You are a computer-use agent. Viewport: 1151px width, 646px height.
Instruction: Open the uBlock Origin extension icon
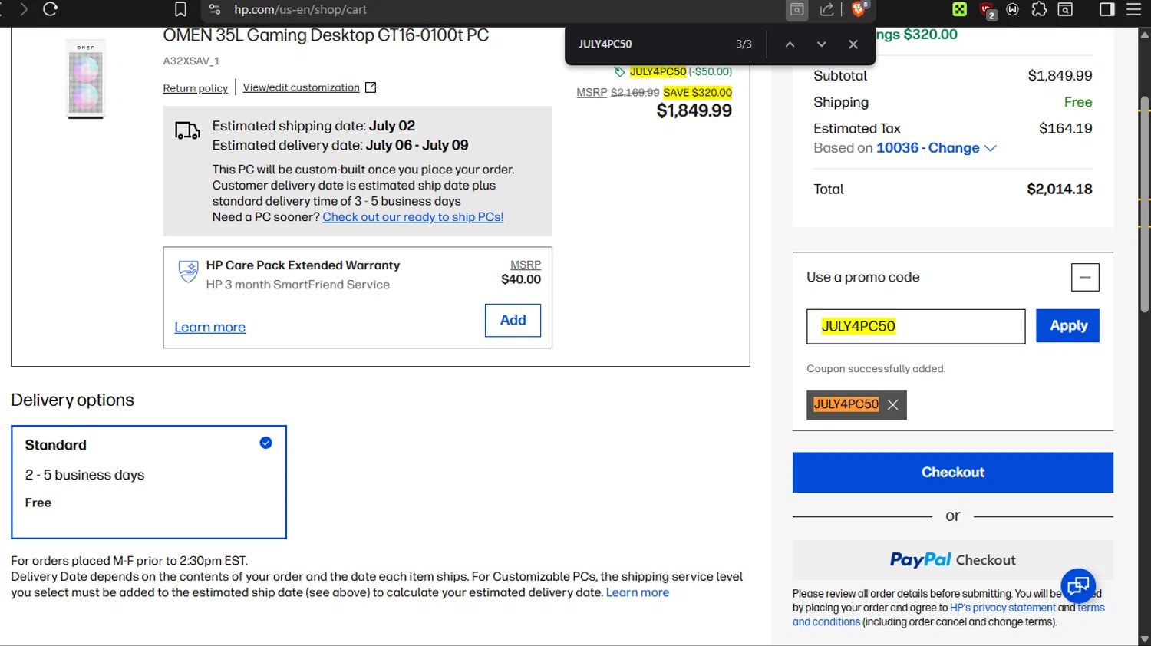tap(988, 10)
